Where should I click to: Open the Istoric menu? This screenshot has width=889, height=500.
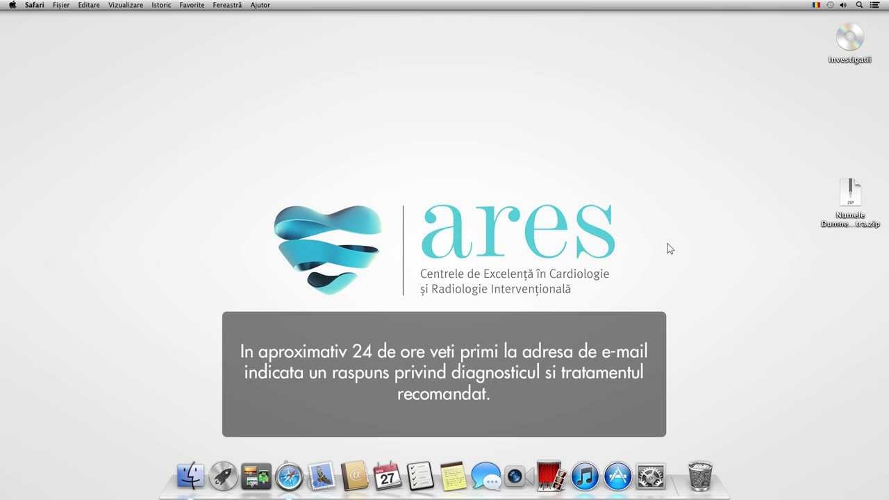click(161, 5)
